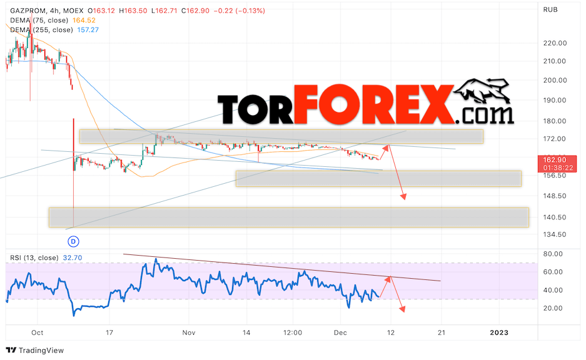The height and width of the screenshot is (360, 586).
Task: Click the 12:00 time axis label
Action: click(293, 332)
